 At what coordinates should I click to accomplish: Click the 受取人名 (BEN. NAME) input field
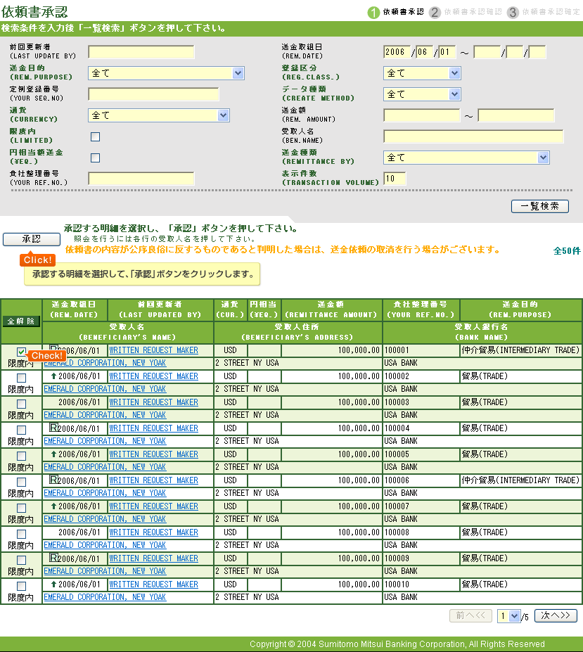pos(473,136)
